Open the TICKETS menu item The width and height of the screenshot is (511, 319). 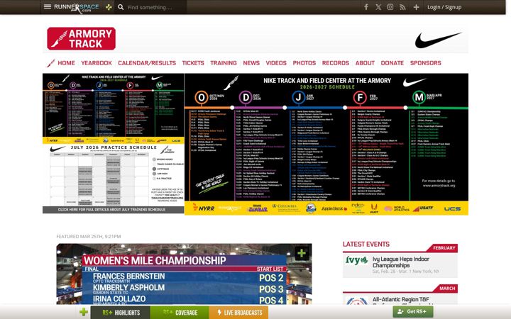point(193,63)
